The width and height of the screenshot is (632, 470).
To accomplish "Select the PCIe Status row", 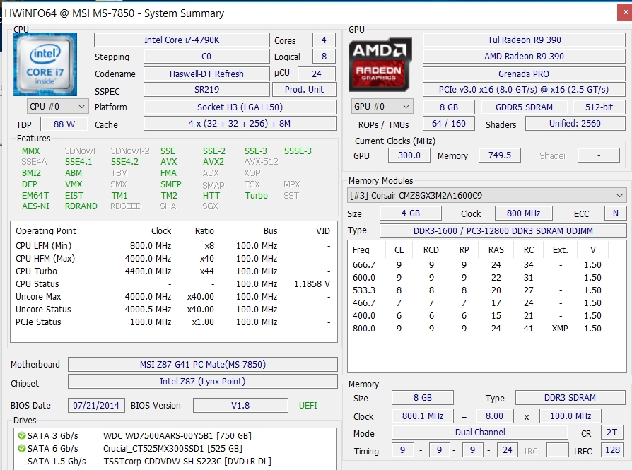I will pyautogui.click(x=173, y=322).
